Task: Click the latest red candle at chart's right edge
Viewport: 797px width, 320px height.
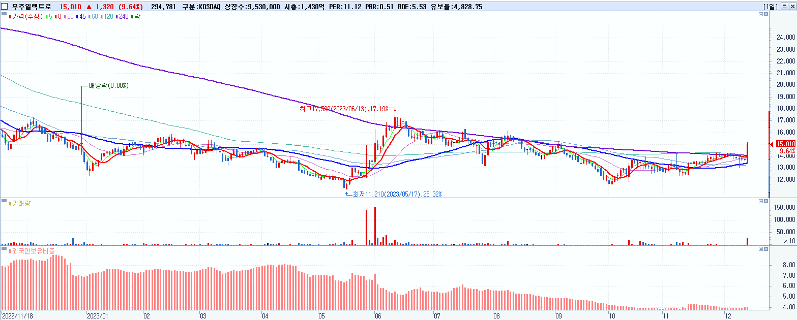Action: tap(747, 152)
